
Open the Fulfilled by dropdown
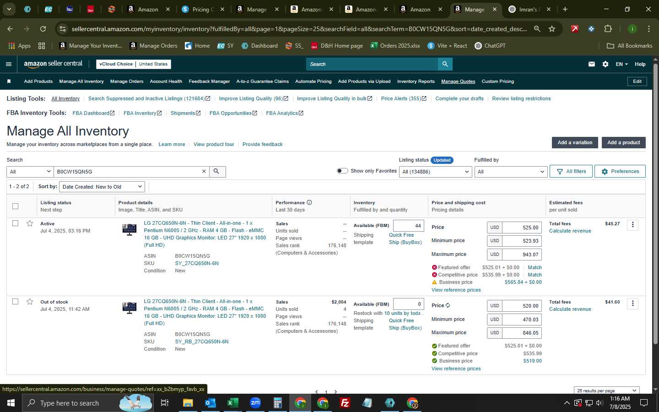click(x=511, y=172)
